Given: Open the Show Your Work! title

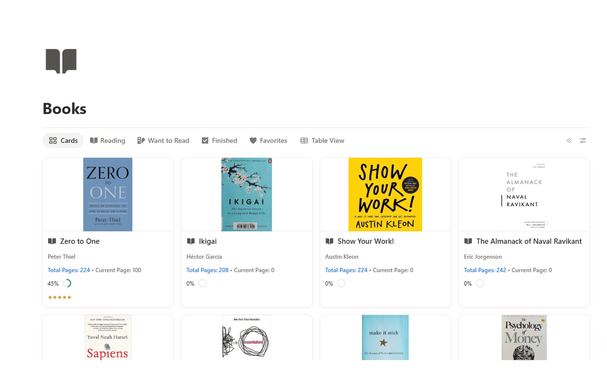Looking at the screenshot, I should pos(365,241).
